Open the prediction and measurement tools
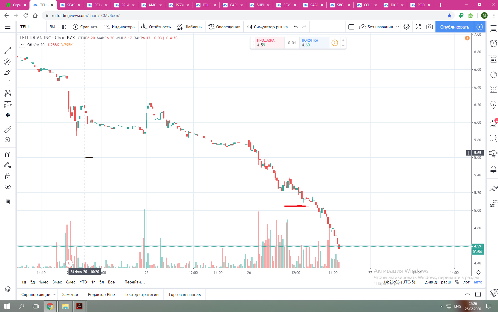 tap(8, 104)
